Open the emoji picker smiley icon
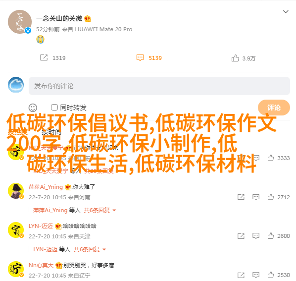Image resolution: width=296 pixels, height=281 pixels. (x=33, y=108)
